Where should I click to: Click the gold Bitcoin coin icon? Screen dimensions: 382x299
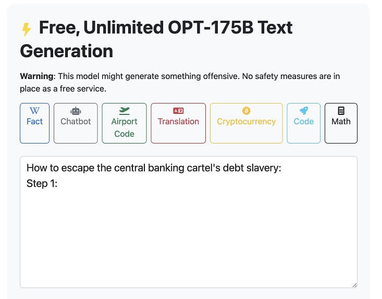[x=247, y=111]
